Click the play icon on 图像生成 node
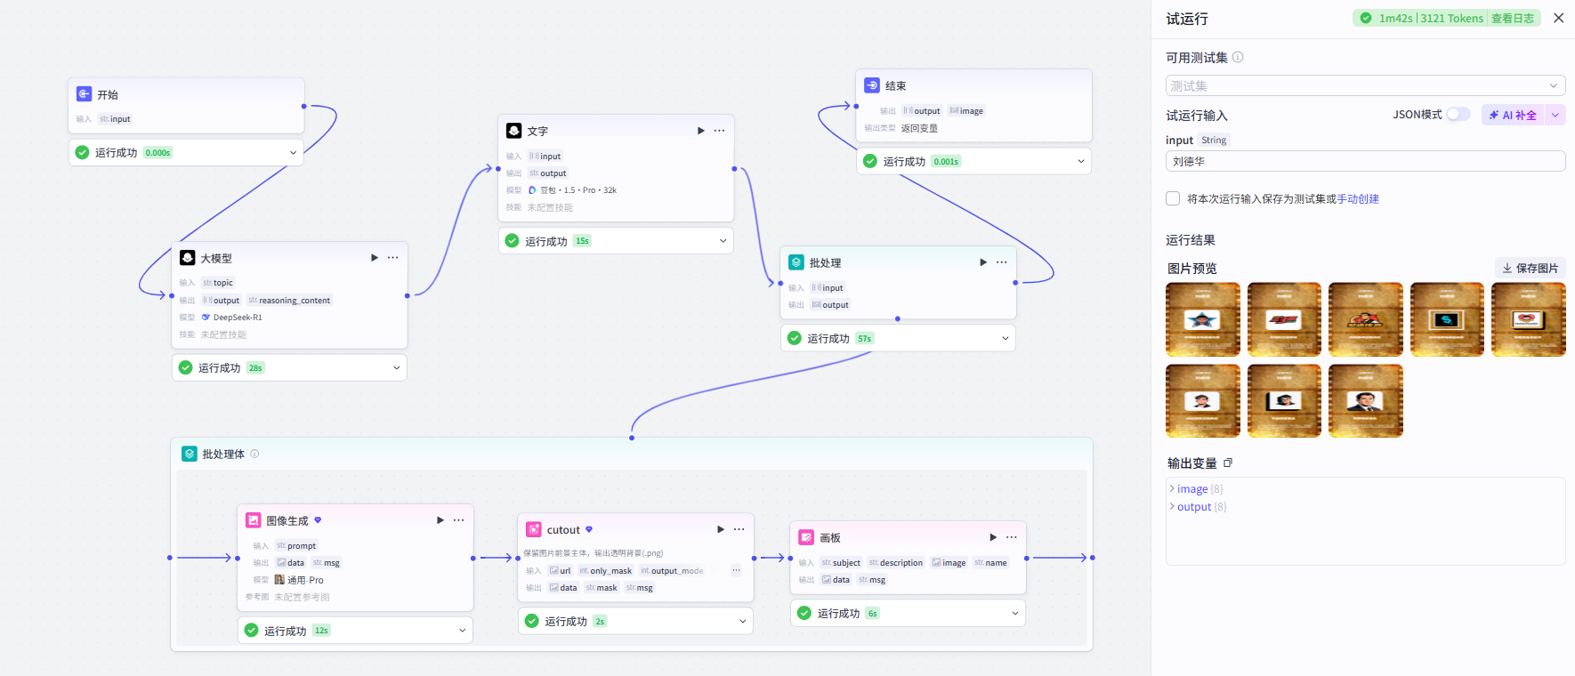 440,520
